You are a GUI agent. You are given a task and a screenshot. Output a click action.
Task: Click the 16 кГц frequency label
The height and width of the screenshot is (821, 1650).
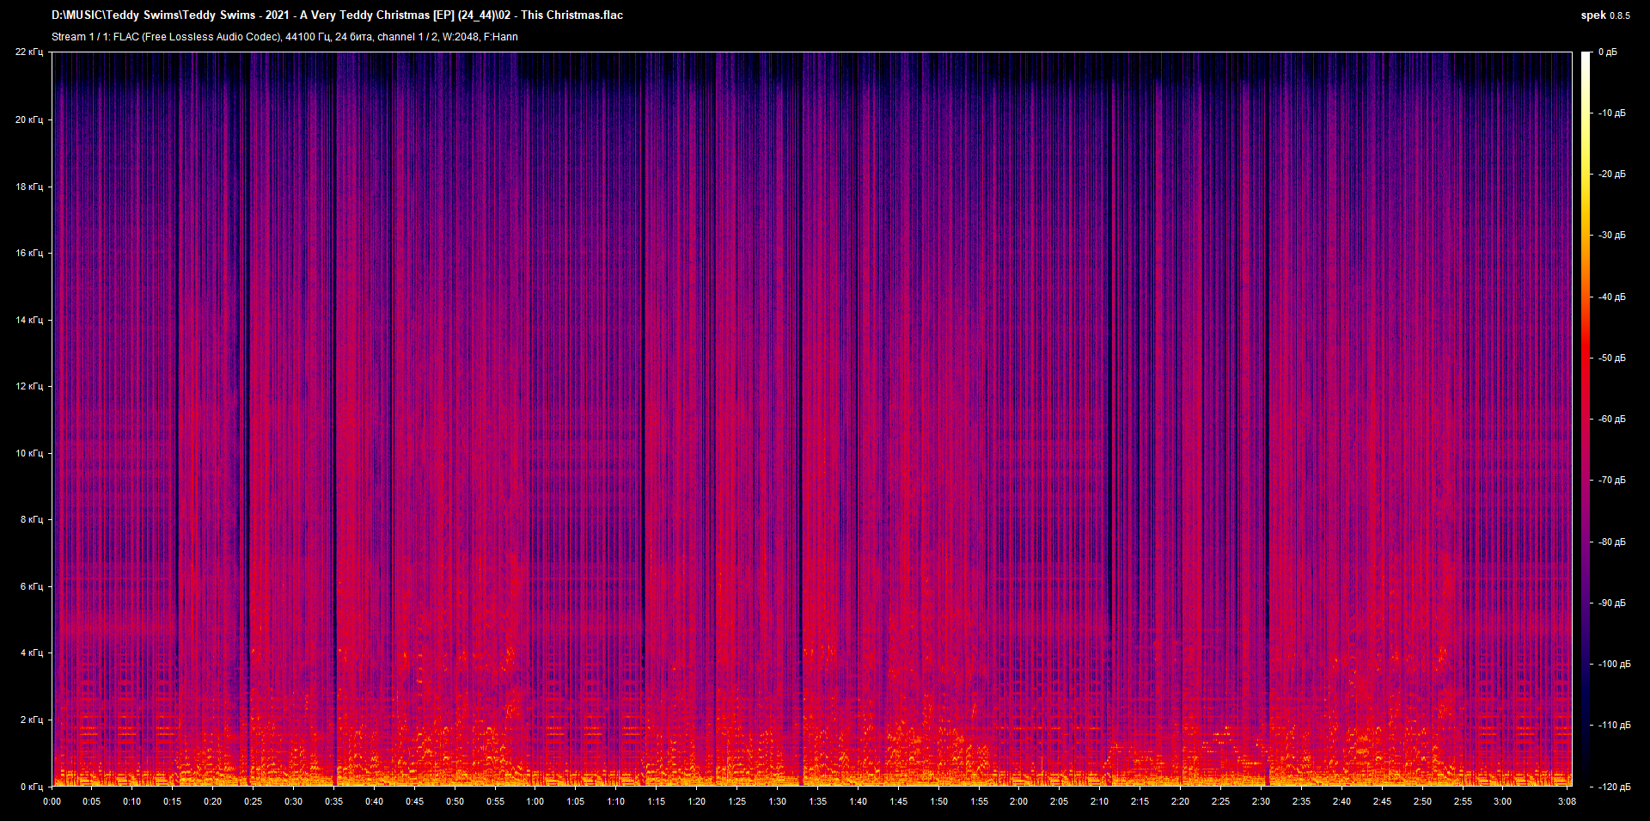click(29, 253)
